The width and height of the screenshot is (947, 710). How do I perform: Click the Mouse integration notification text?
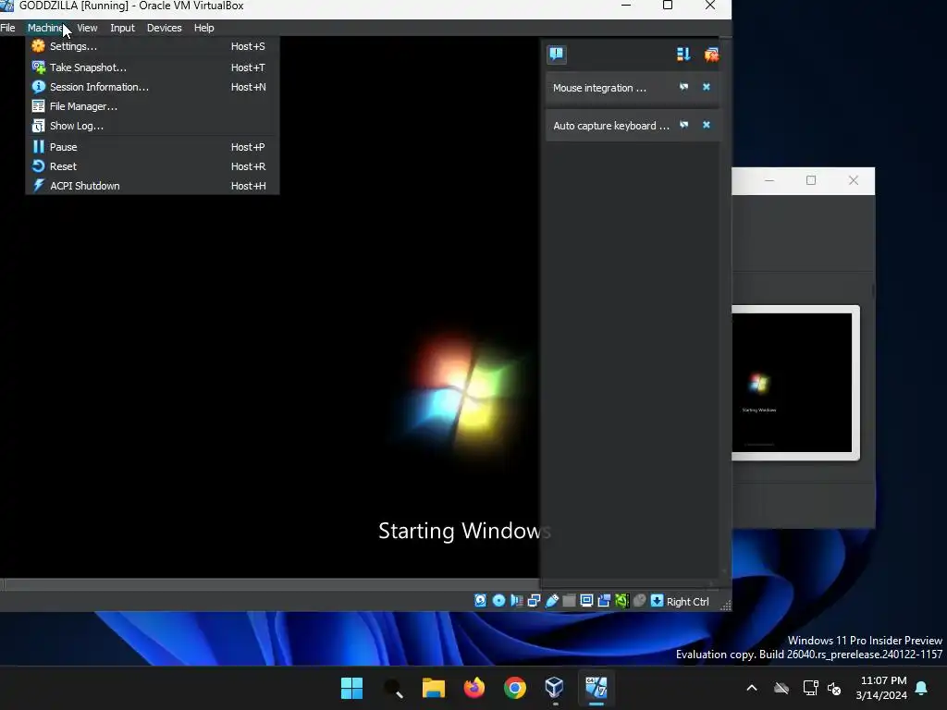[x=599, y=88]
